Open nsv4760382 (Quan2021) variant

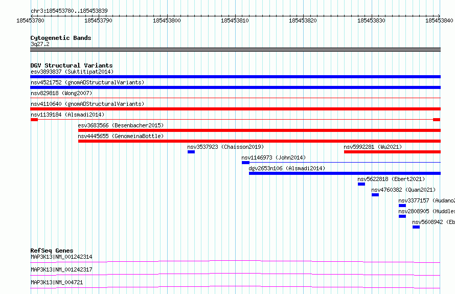tap(404, 190)
